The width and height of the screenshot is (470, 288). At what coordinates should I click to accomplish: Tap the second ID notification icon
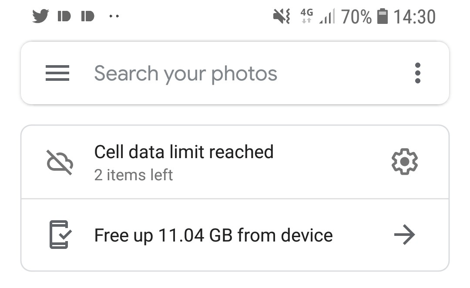[87, 16]
